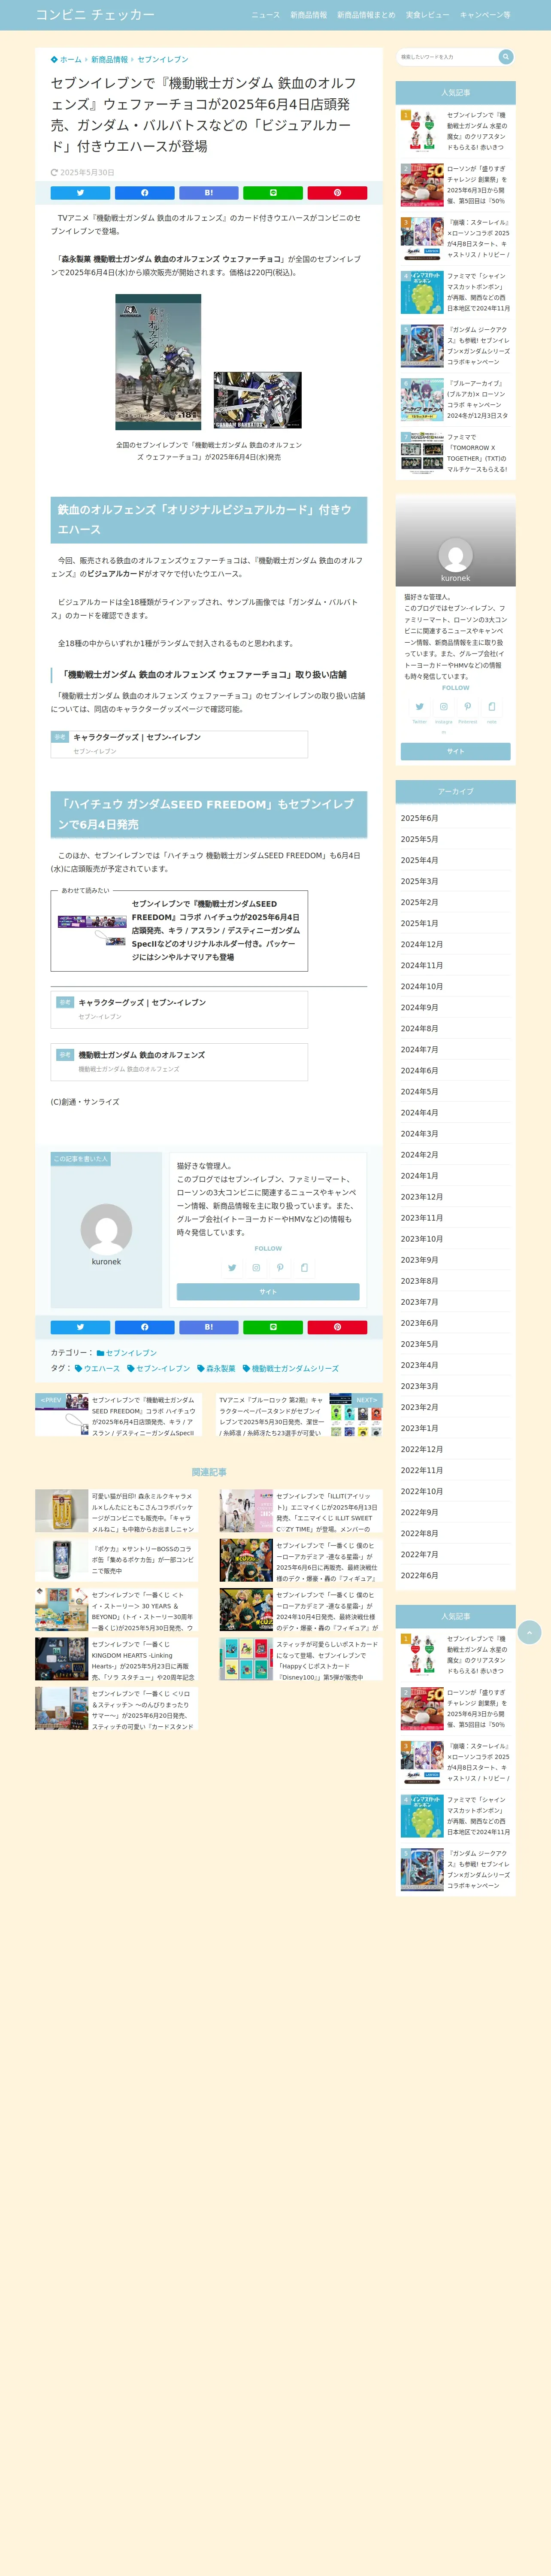This screenshot has height=2576, width=551.
Task: Click the Gundam Barbatos card sample image
Action: click(257, 401)
